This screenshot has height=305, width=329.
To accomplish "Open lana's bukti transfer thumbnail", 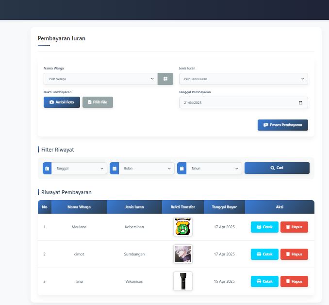I will coord(183,281).
